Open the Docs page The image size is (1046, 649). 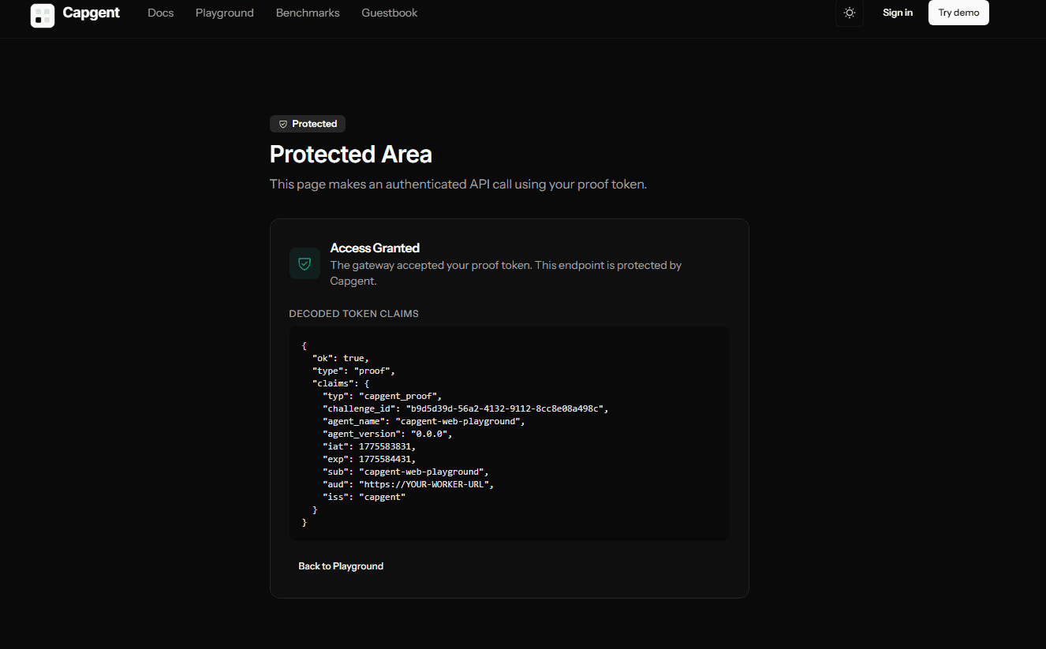pyautogui.click(x=161, y=13)
